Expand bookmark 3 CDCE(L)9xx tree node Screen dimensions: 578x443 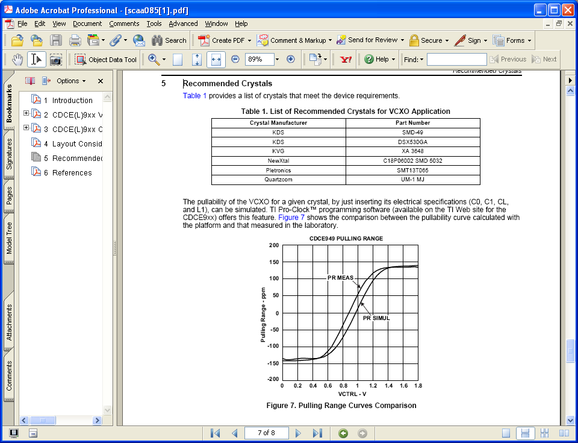26,127
